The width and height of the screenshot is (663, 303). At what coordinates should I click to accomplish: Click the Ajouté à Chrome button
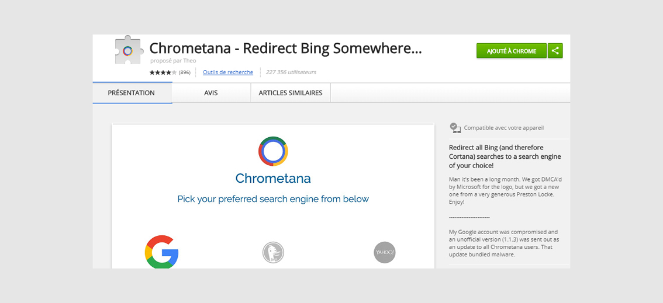pyautogui.click(x=512, y=51)
